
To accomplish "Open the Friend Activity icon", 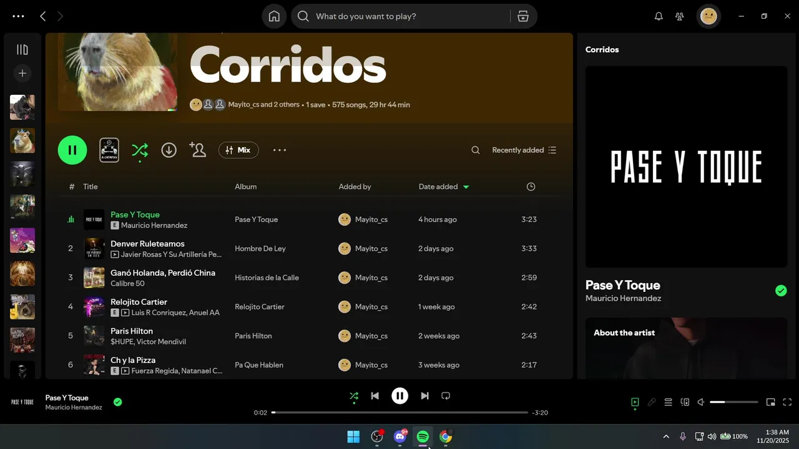I will 680,16.
